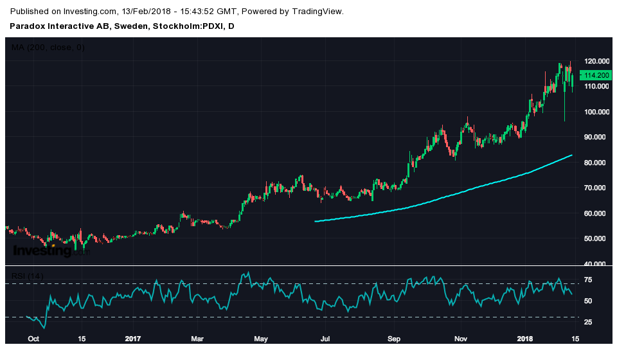Click the 60.000 price axis label

point(596,213)
